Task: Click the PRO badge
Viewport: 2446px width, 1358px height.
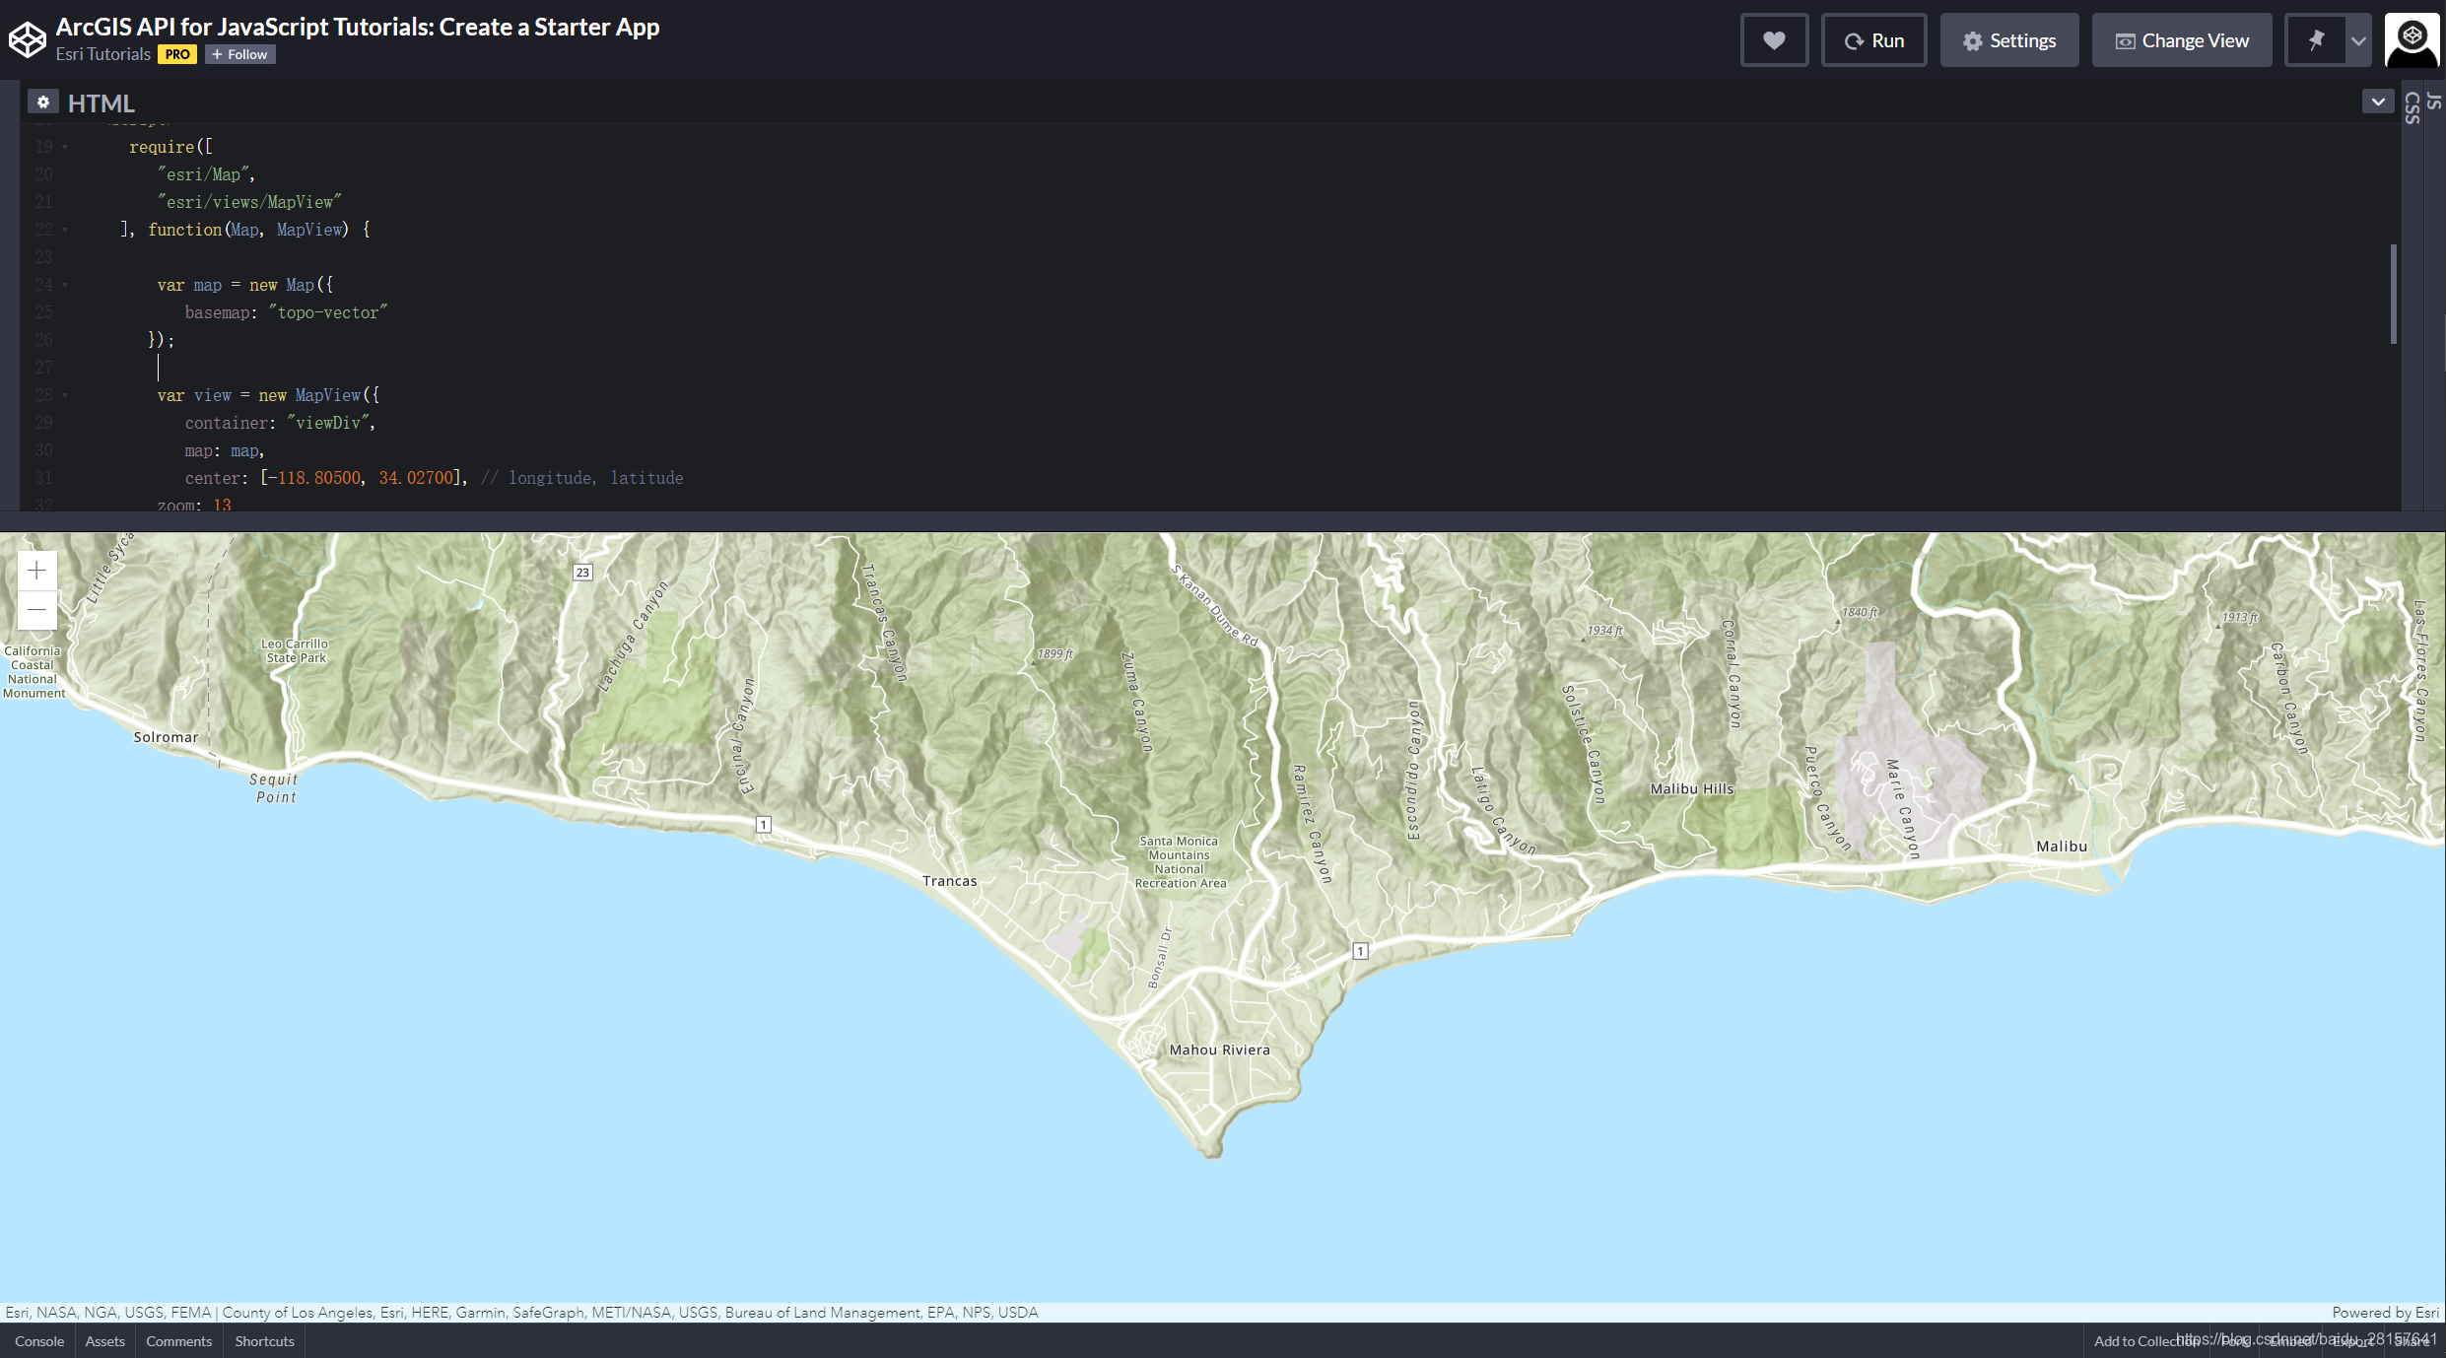Action: click(177, 54)
